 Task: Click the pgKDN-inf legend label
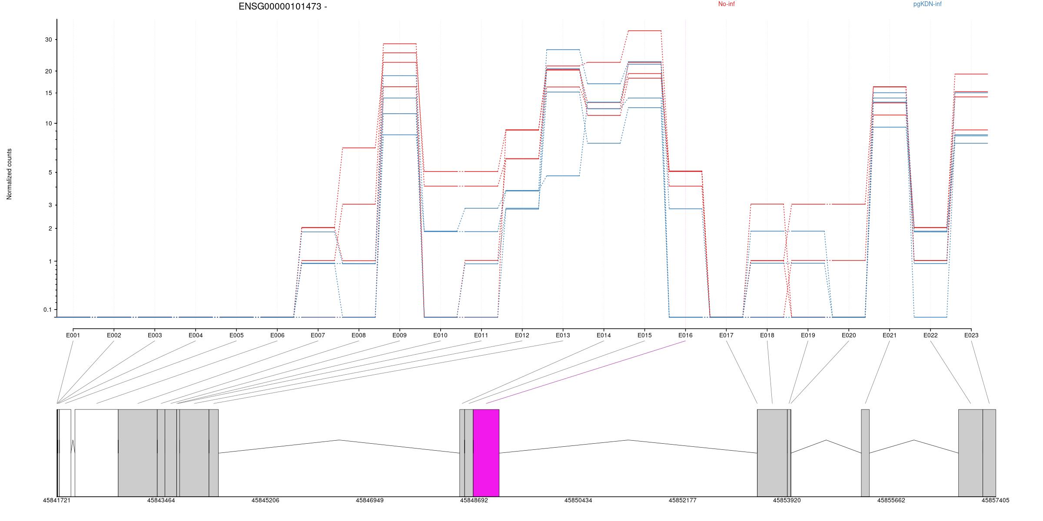pyautogui.click(x=927, y=4)
